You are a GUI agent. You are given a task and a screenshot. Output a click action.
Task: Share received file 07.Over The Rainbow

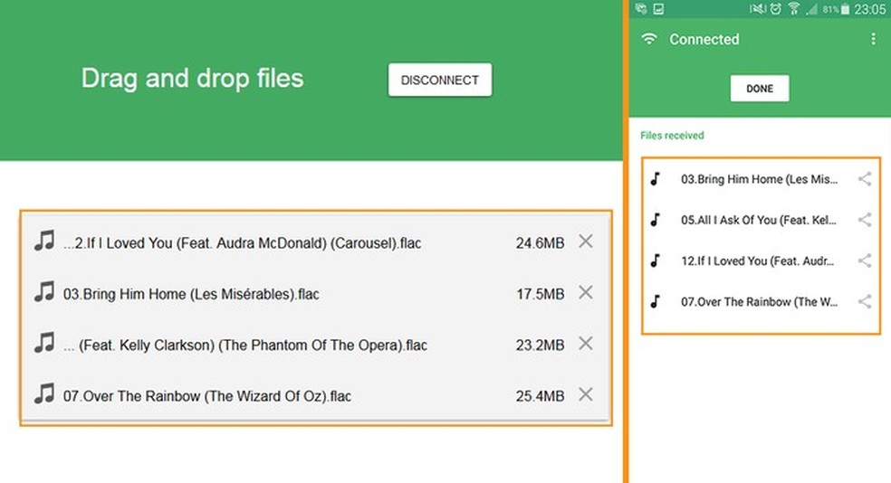865,302
